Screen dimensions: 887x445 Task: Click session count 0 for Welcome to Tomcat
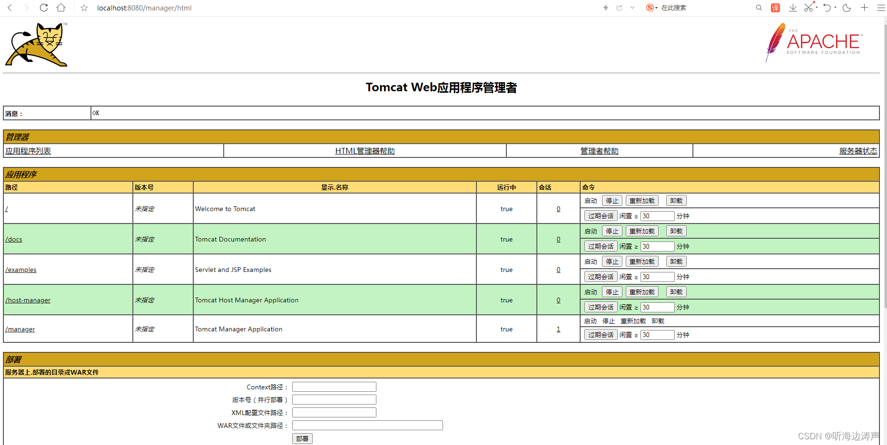click(558, 209)
